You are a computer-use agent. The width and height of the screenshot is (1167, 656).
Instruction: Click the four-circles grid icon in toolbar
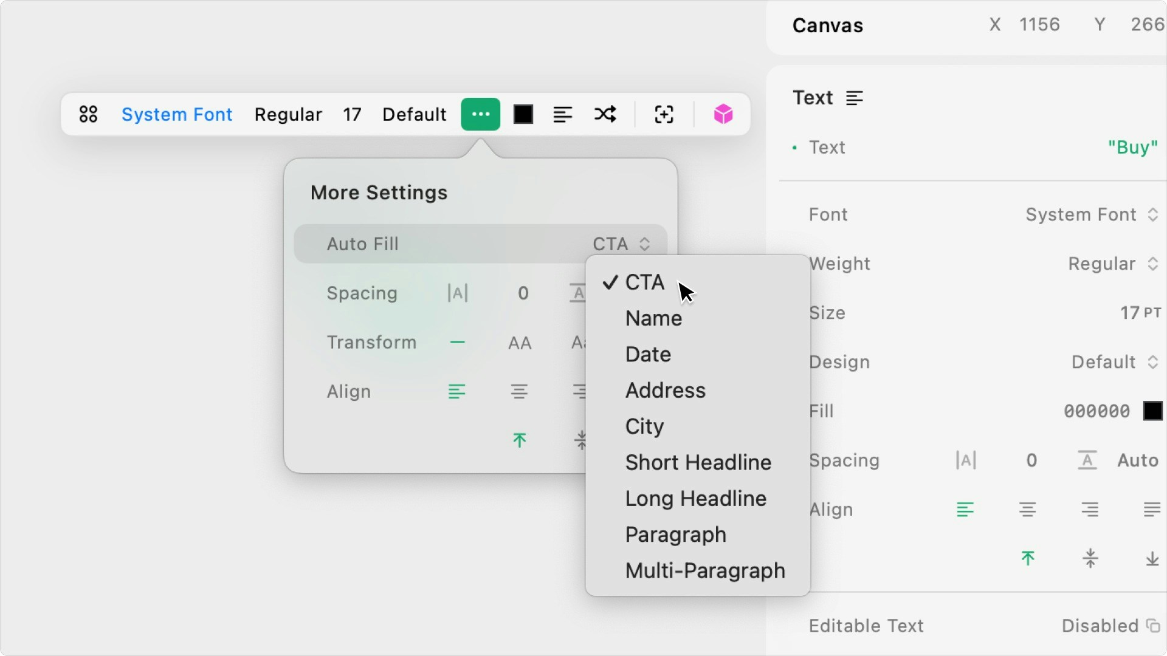[88, 114]
